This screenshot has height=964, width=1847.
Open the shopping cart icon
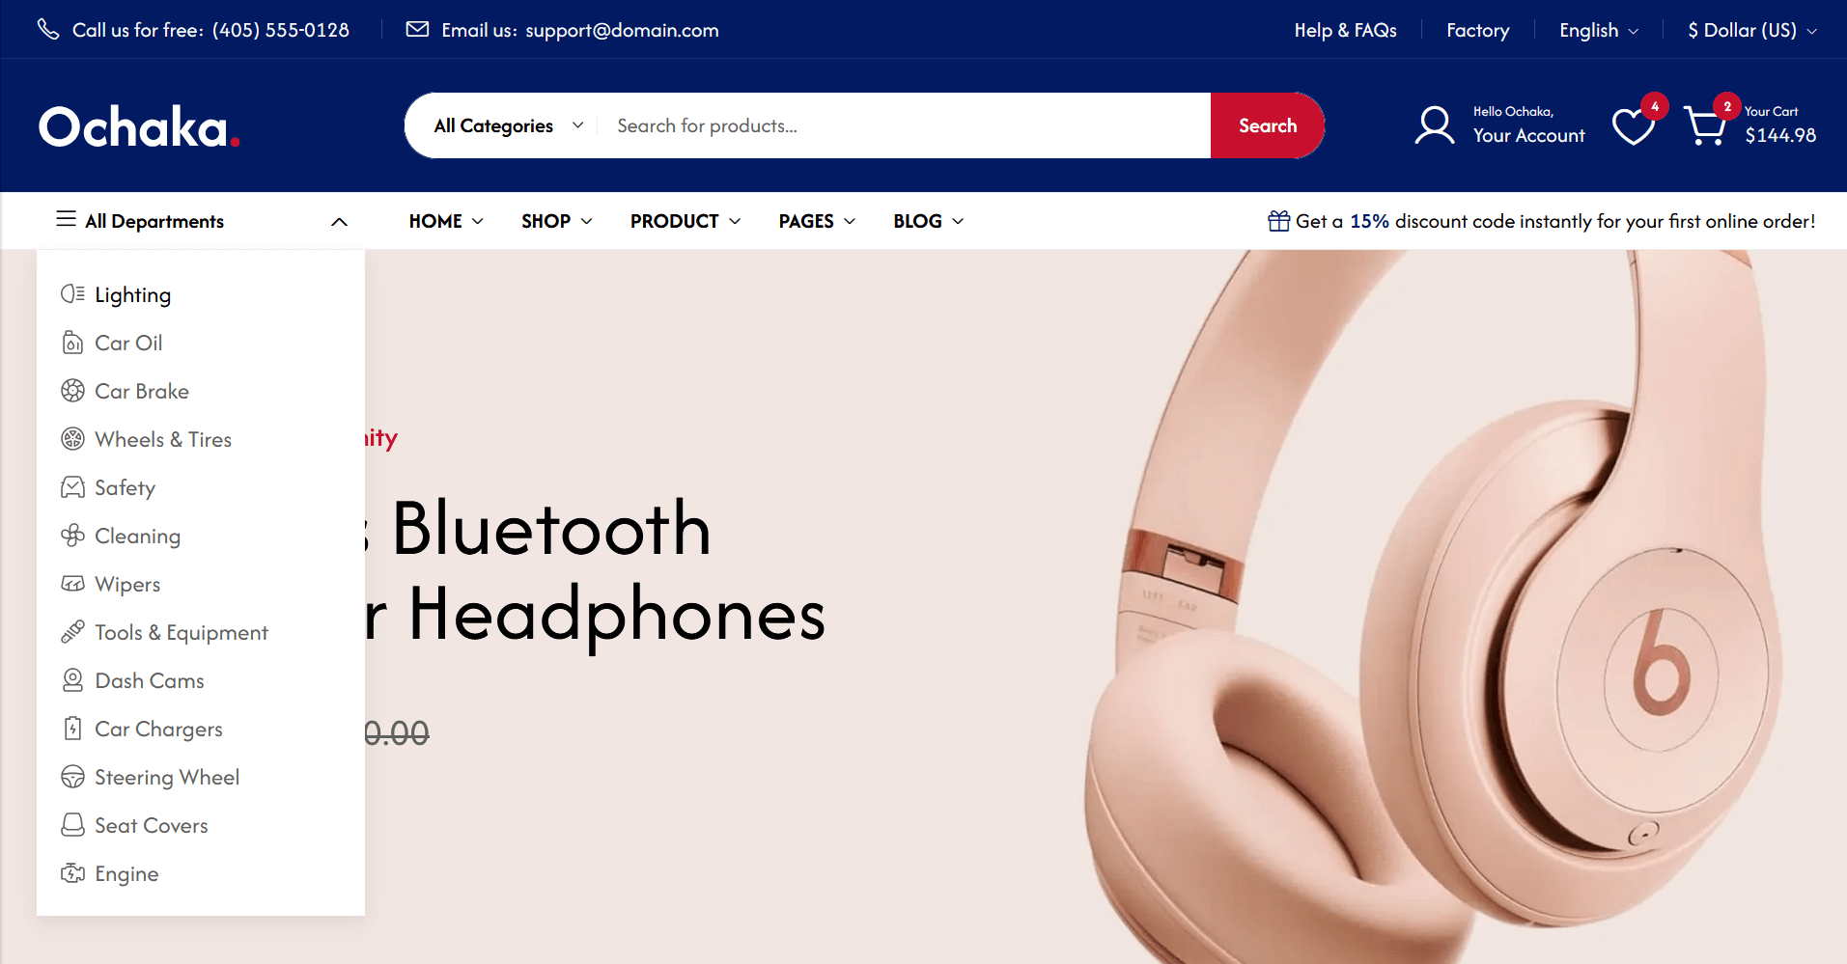coord(1705,126)
